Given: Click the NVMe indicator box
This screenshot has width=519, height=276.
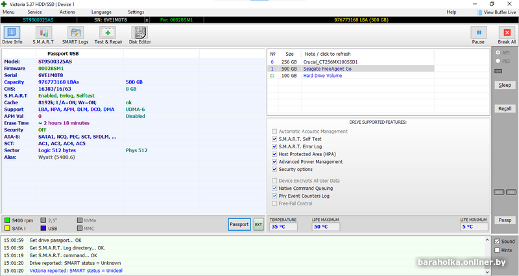Looking at the screenshot, I should coord(80,220).
